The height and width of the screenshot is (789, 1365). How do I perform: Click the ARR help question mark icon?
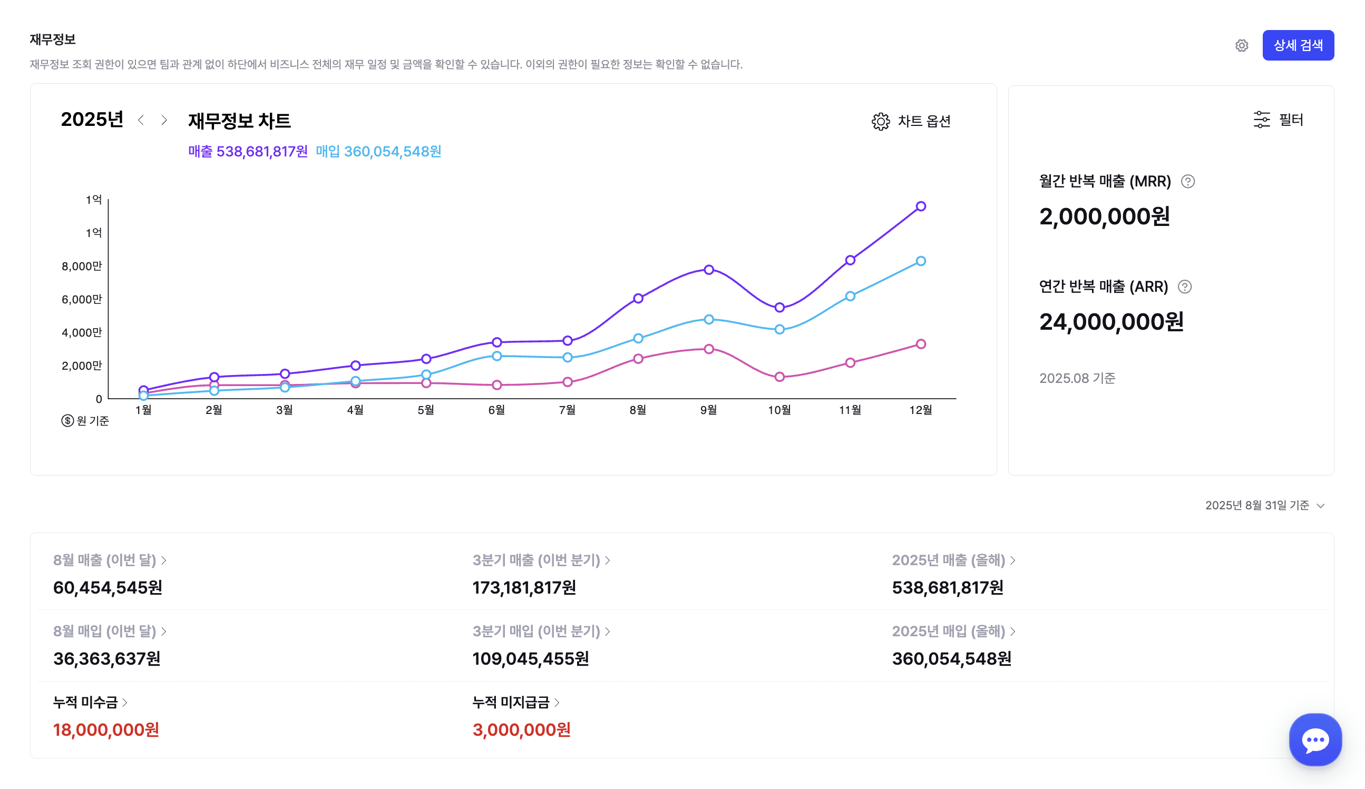click(1184, 287)
